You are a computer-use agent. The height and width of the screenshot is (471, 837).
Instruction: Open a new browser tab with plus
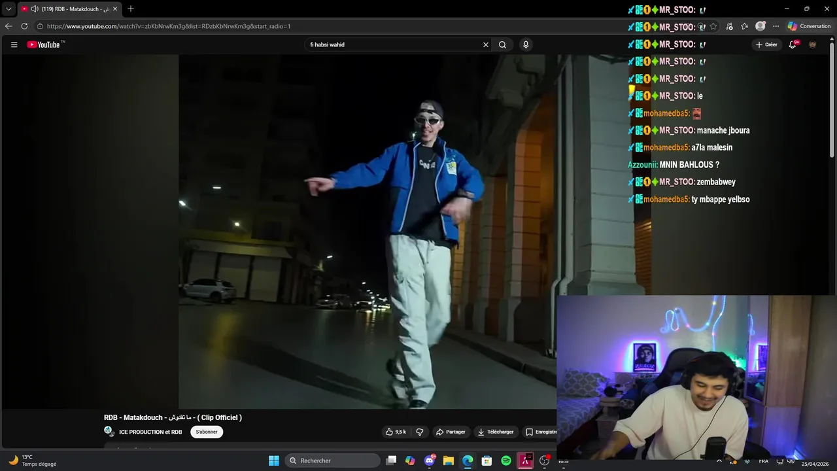pyautogui.click(x=131, y=9)
